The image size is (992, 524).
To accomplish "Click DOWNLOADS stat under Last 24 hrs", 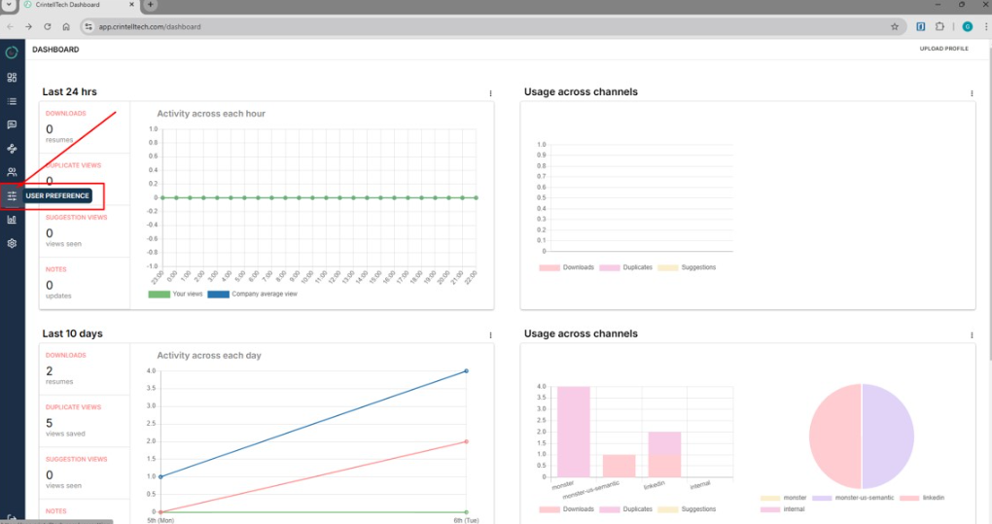I will coord(85,127).
